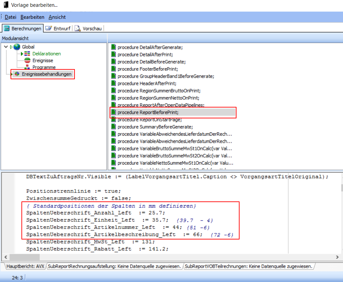Viewport: 343px width, 282px height.
Task: Select procedure GroupHeaderBand1BeforeGenerate
Action: point(166,76)
